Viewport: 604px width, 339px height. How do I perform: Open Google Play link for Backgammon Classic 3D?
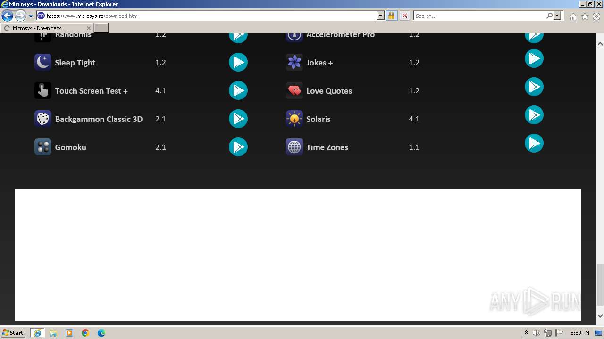click(238, 119)
